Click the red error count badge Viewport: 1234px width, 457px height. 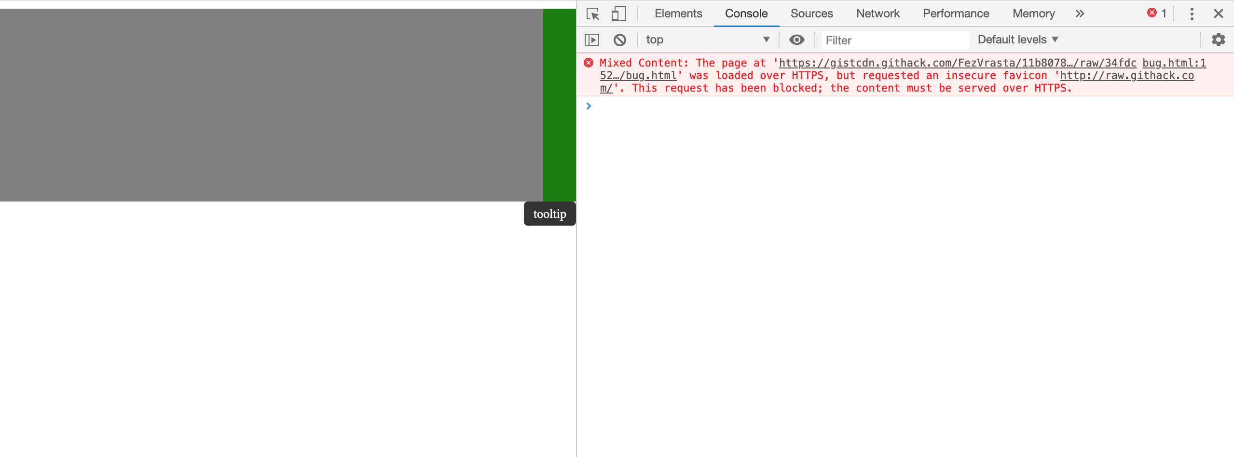pos(1157,13)
